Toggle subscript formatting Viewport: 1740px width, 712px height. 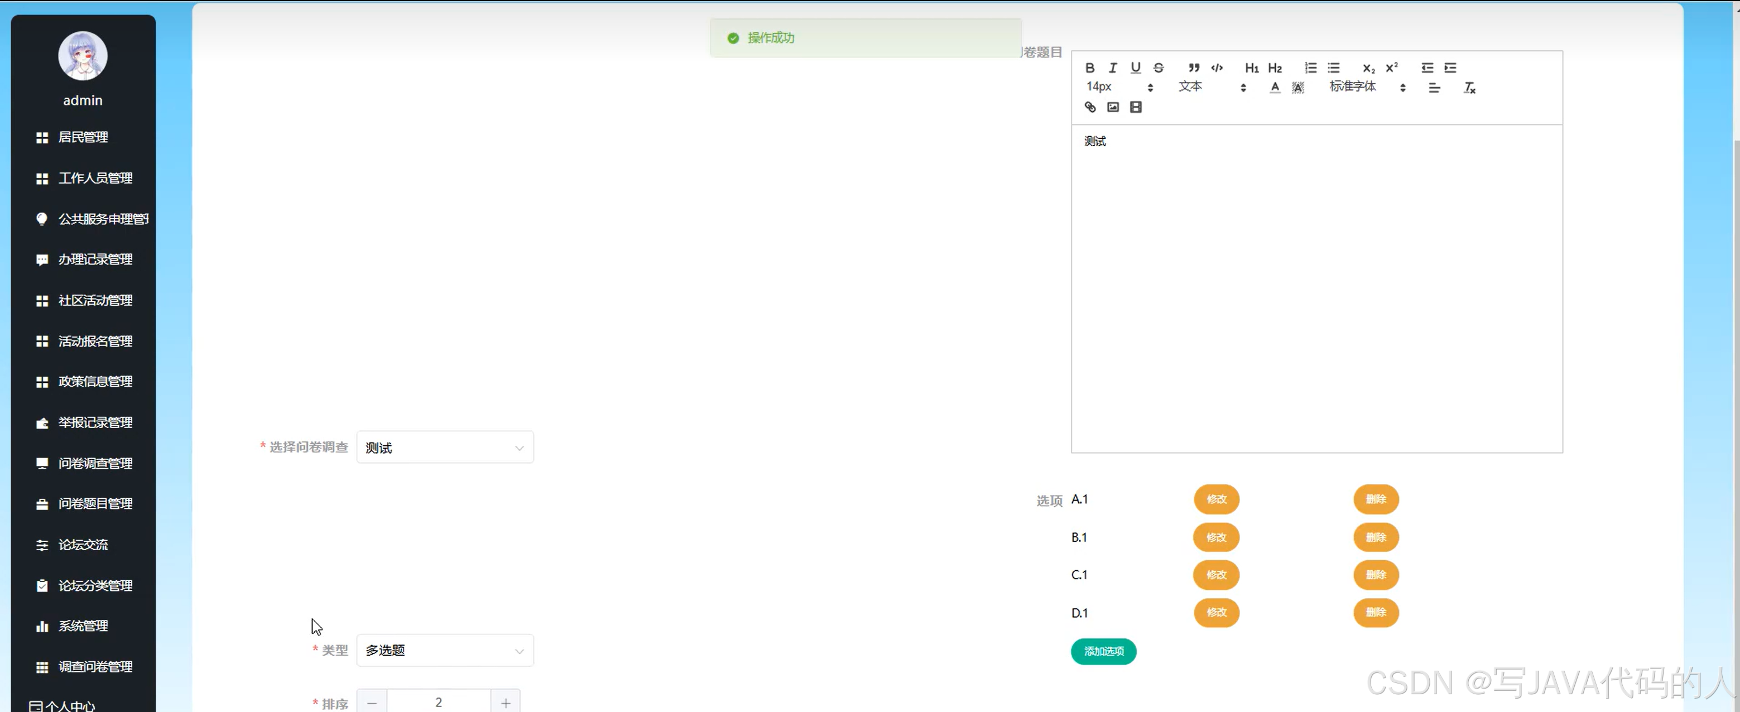[1368, 68]
